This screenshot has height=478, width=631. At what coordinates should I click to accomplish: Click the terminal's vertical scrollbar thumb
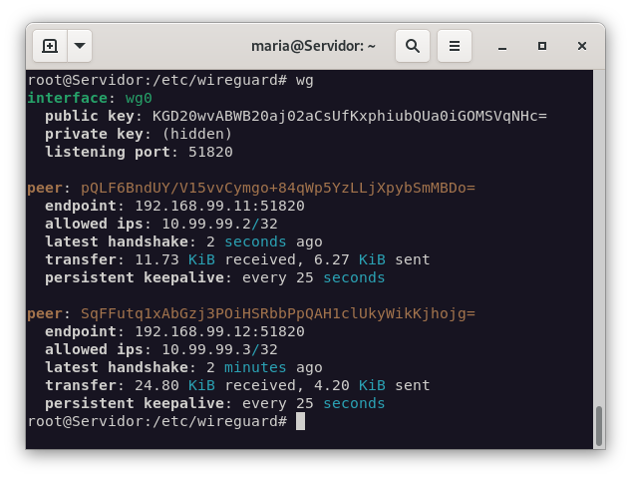[598, 425]
